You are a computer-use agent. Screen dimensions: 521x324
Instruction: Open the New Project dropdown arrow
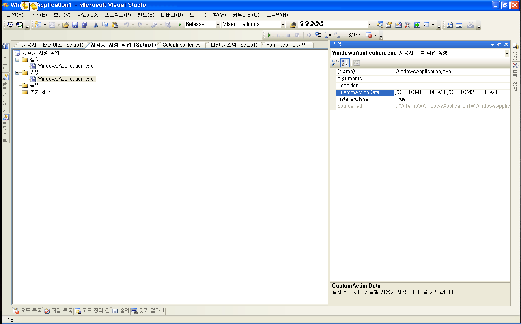click(45, 25)
